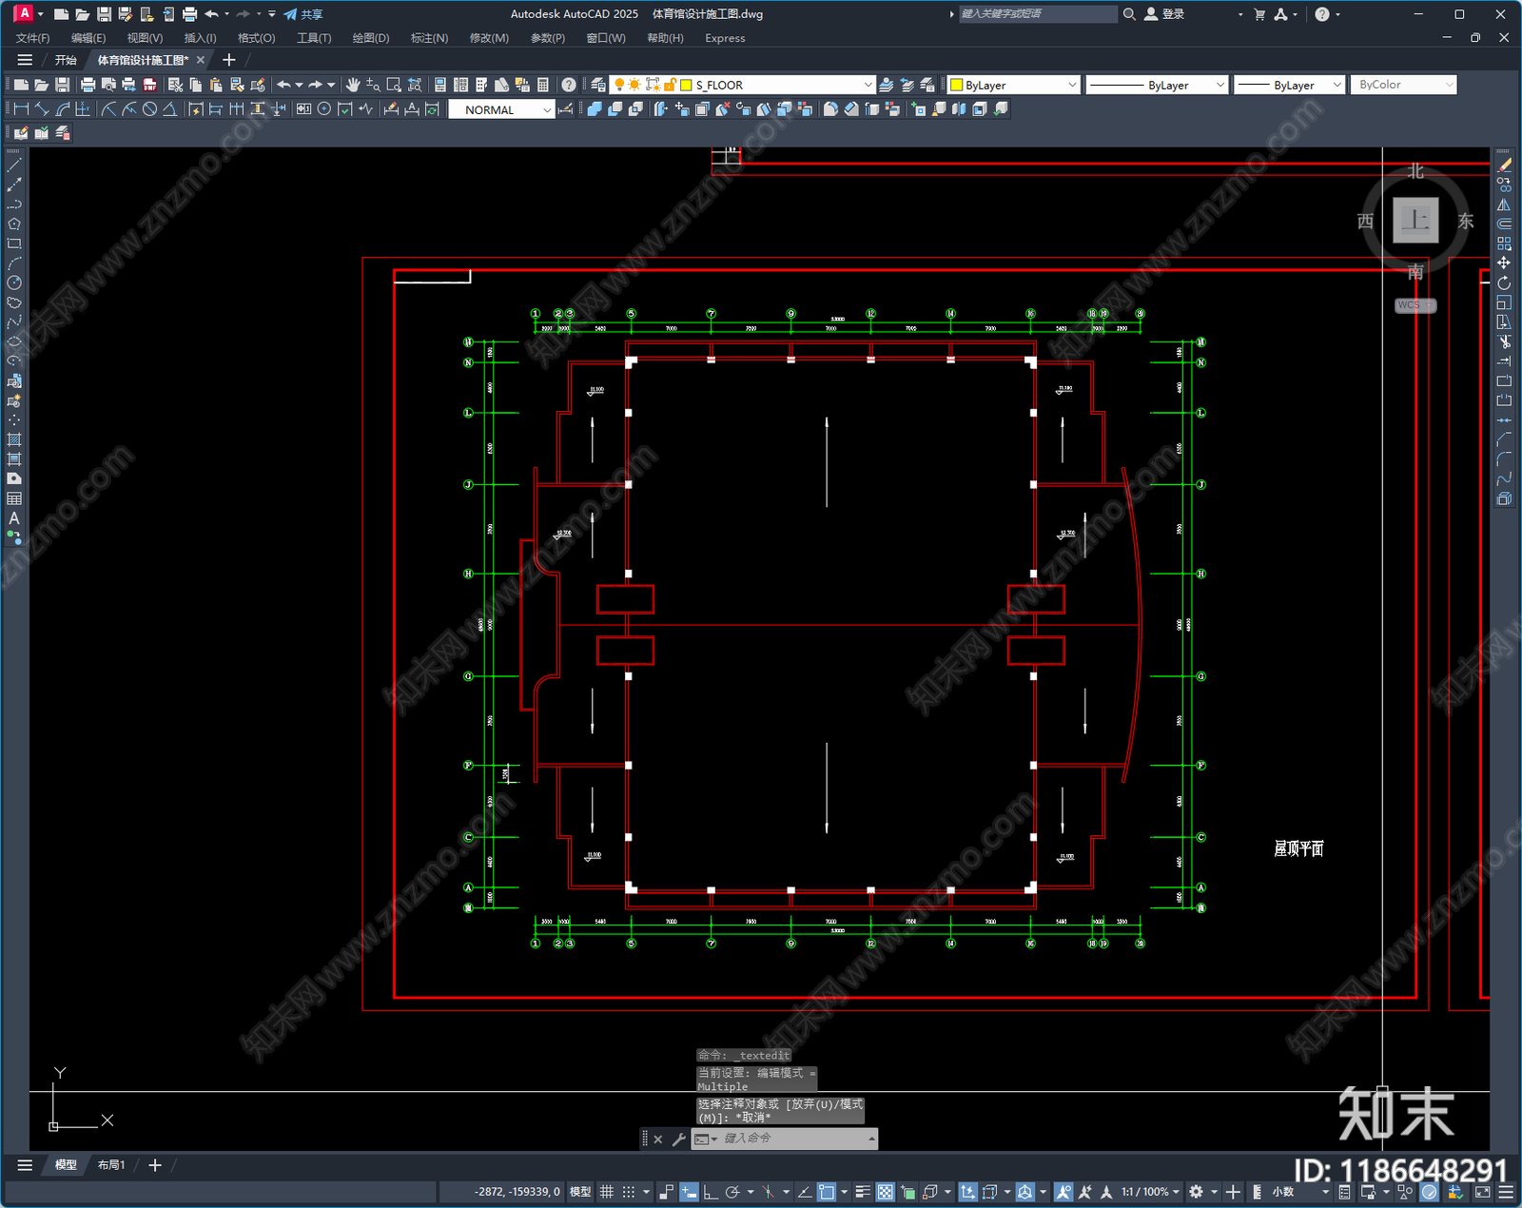Select the Move tool in right toolbar

pyautogui.click(x=1504, y=263)
